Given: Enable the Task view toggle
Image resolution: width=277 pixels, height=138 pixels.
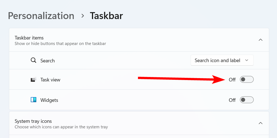Looking at the screenshot, I should pyautogui.click(x=247, y=80).
